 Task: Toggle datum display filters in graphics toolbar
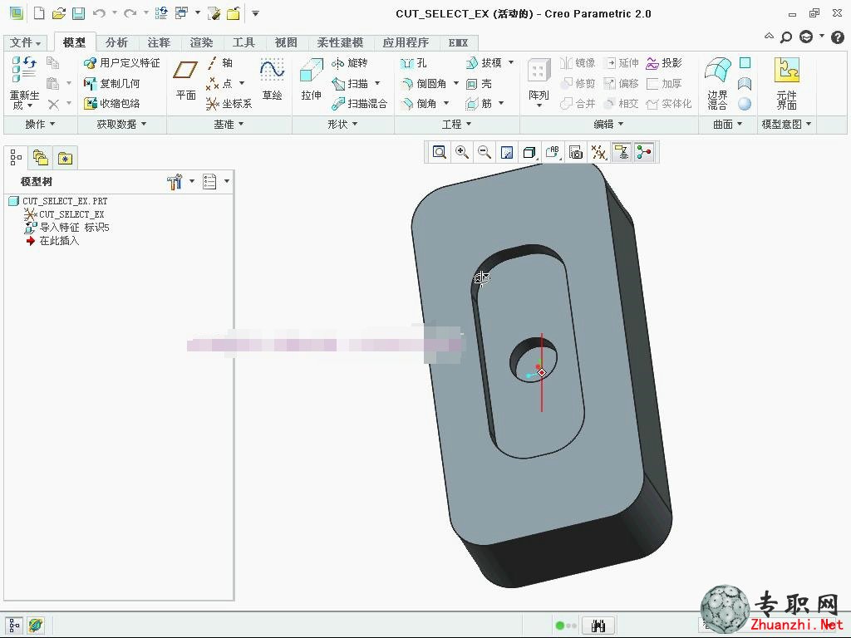598,153
